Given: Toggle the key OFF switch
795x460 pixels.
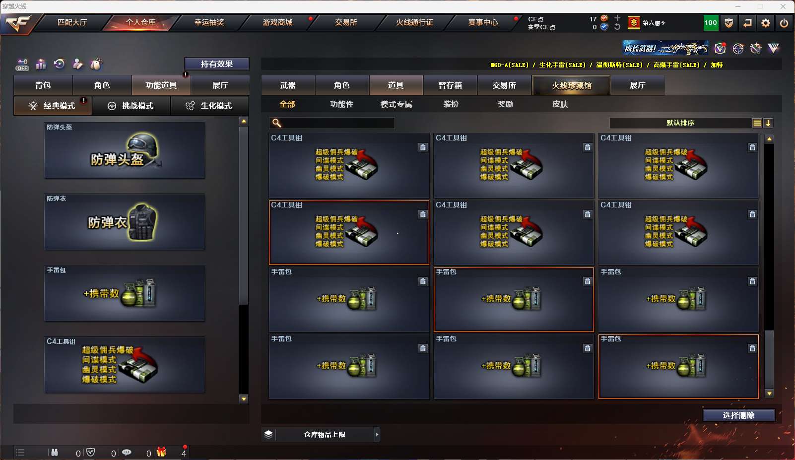Looking at the screenshot, I should [x=22, y=65].
